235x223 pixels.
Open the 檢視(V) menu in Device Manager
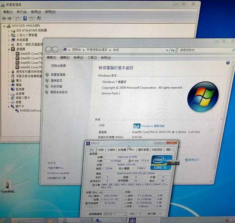[35, 12]
